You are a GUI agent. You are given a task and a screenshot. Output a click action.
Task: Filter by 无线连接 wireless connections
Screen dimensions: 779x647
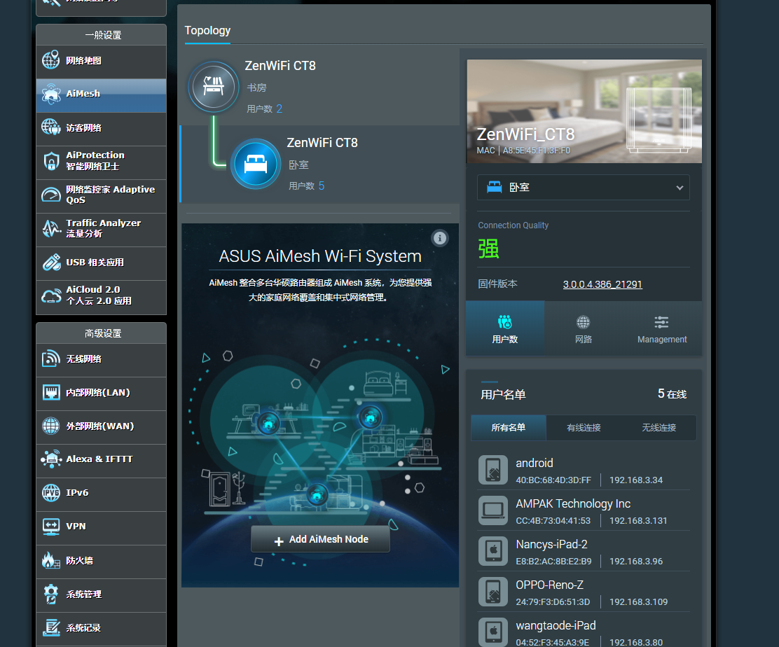pos(659,428)
